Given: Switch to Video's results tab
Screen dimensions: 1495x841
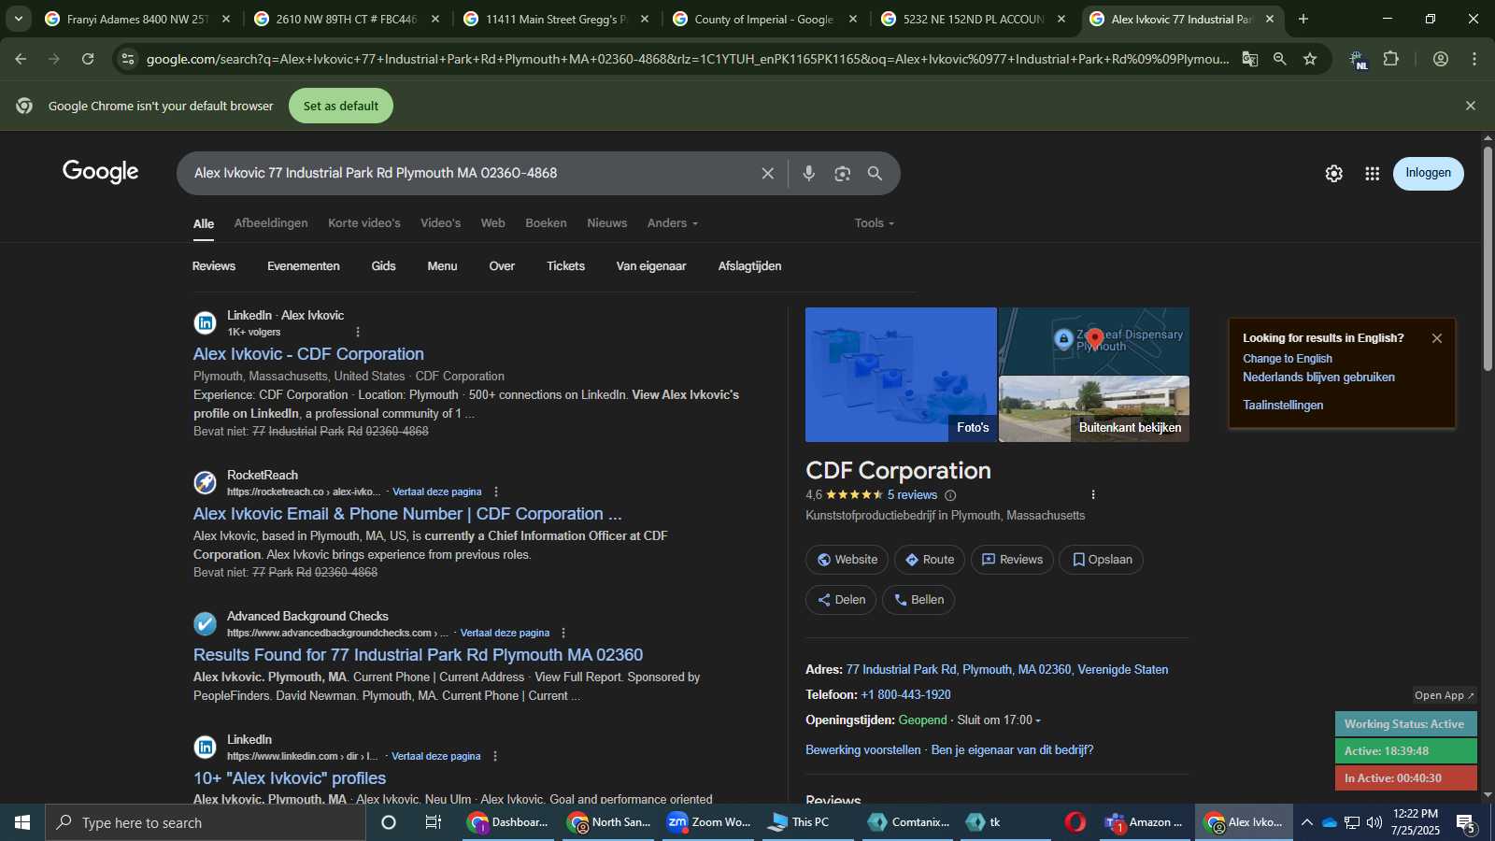Looking at the screenshot, I should (440, 223).
